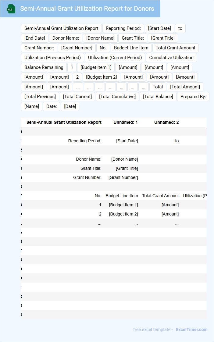Image resolution: width=214 pixels, height=342 pixels.
Task: Click the 'Semi-Annual Grant Utilization Report' column header
Action: pos(64,122)
